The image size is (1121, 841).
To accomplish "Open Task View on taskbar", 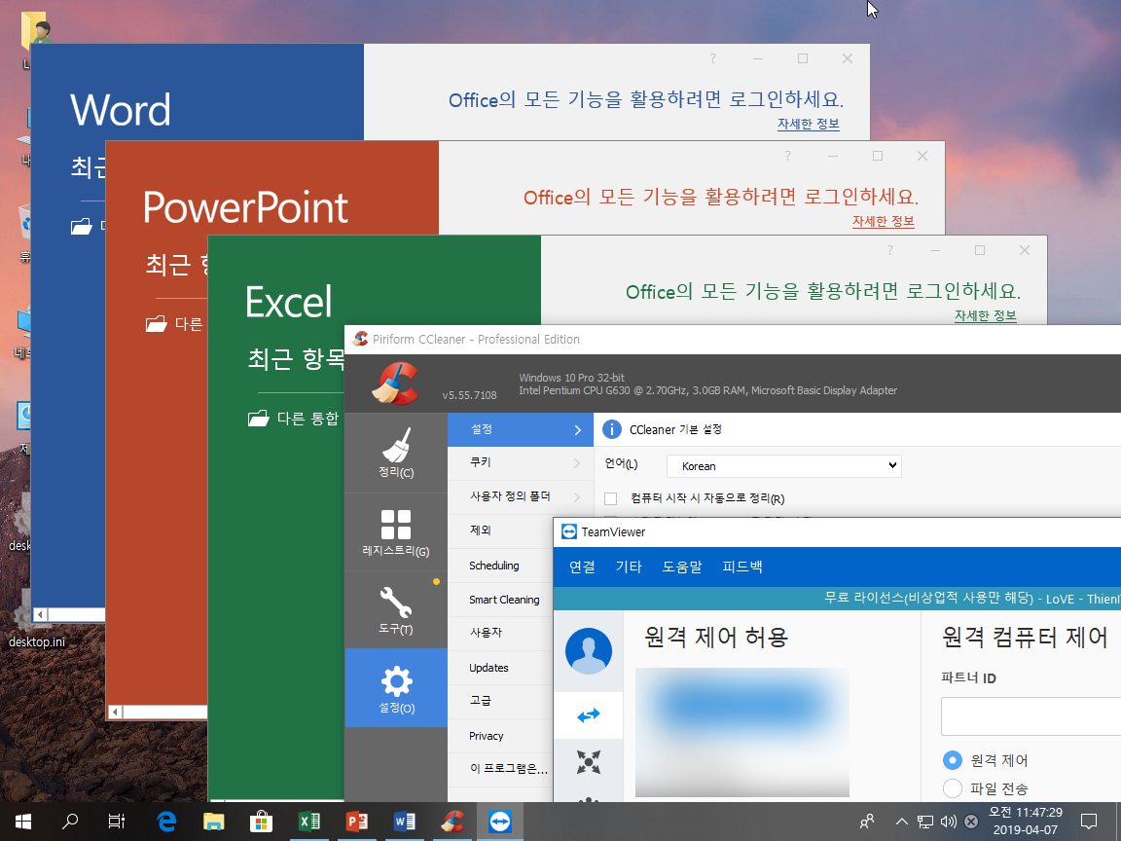I will pos(117,822).
